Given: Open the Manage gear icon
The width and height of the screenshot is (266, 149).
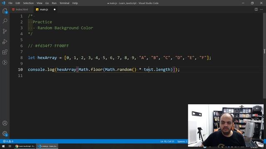Looking at the screenshot, I should click(5, 134).
